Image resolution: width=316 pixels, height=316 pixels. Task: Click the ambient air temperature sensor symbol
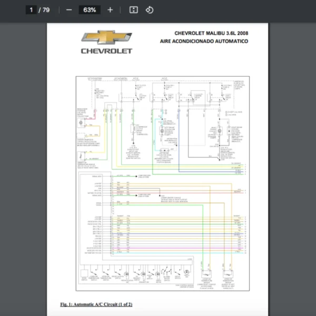82,156
